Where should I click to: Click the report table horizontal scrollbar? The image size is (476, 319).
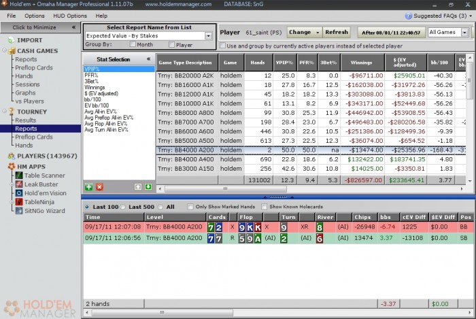226,189
